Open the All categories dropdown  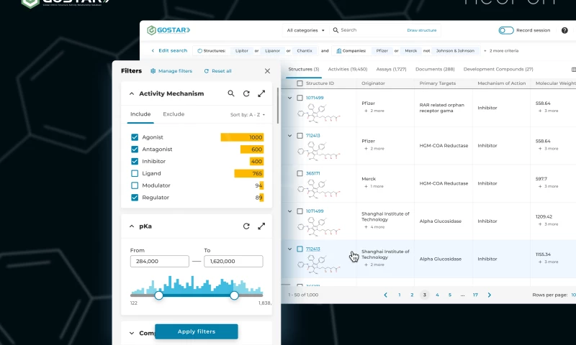(305, 30)
